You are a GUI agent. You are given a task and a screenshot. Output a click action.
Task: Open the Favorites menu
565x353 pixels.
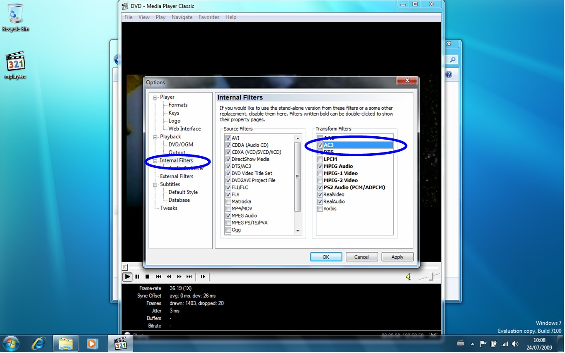[x=209, y=17]
